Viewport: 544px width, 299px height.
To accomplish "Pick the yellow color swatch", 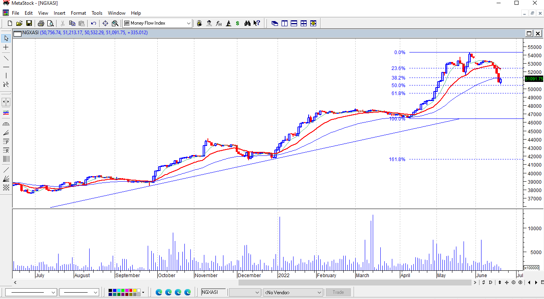I will tap(134, 291).
